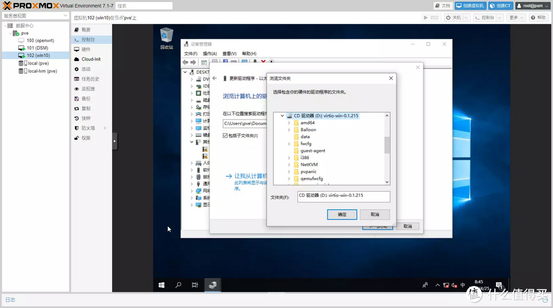Switch to 防火墙 firewall tab
This screenshot has width=553, height=308.
(x=88, y=128)
